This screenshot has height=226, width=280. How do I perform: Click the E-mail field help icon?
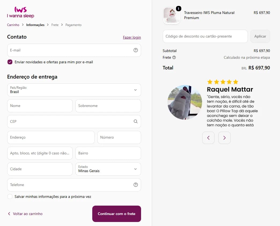click(x=136, y=50)
